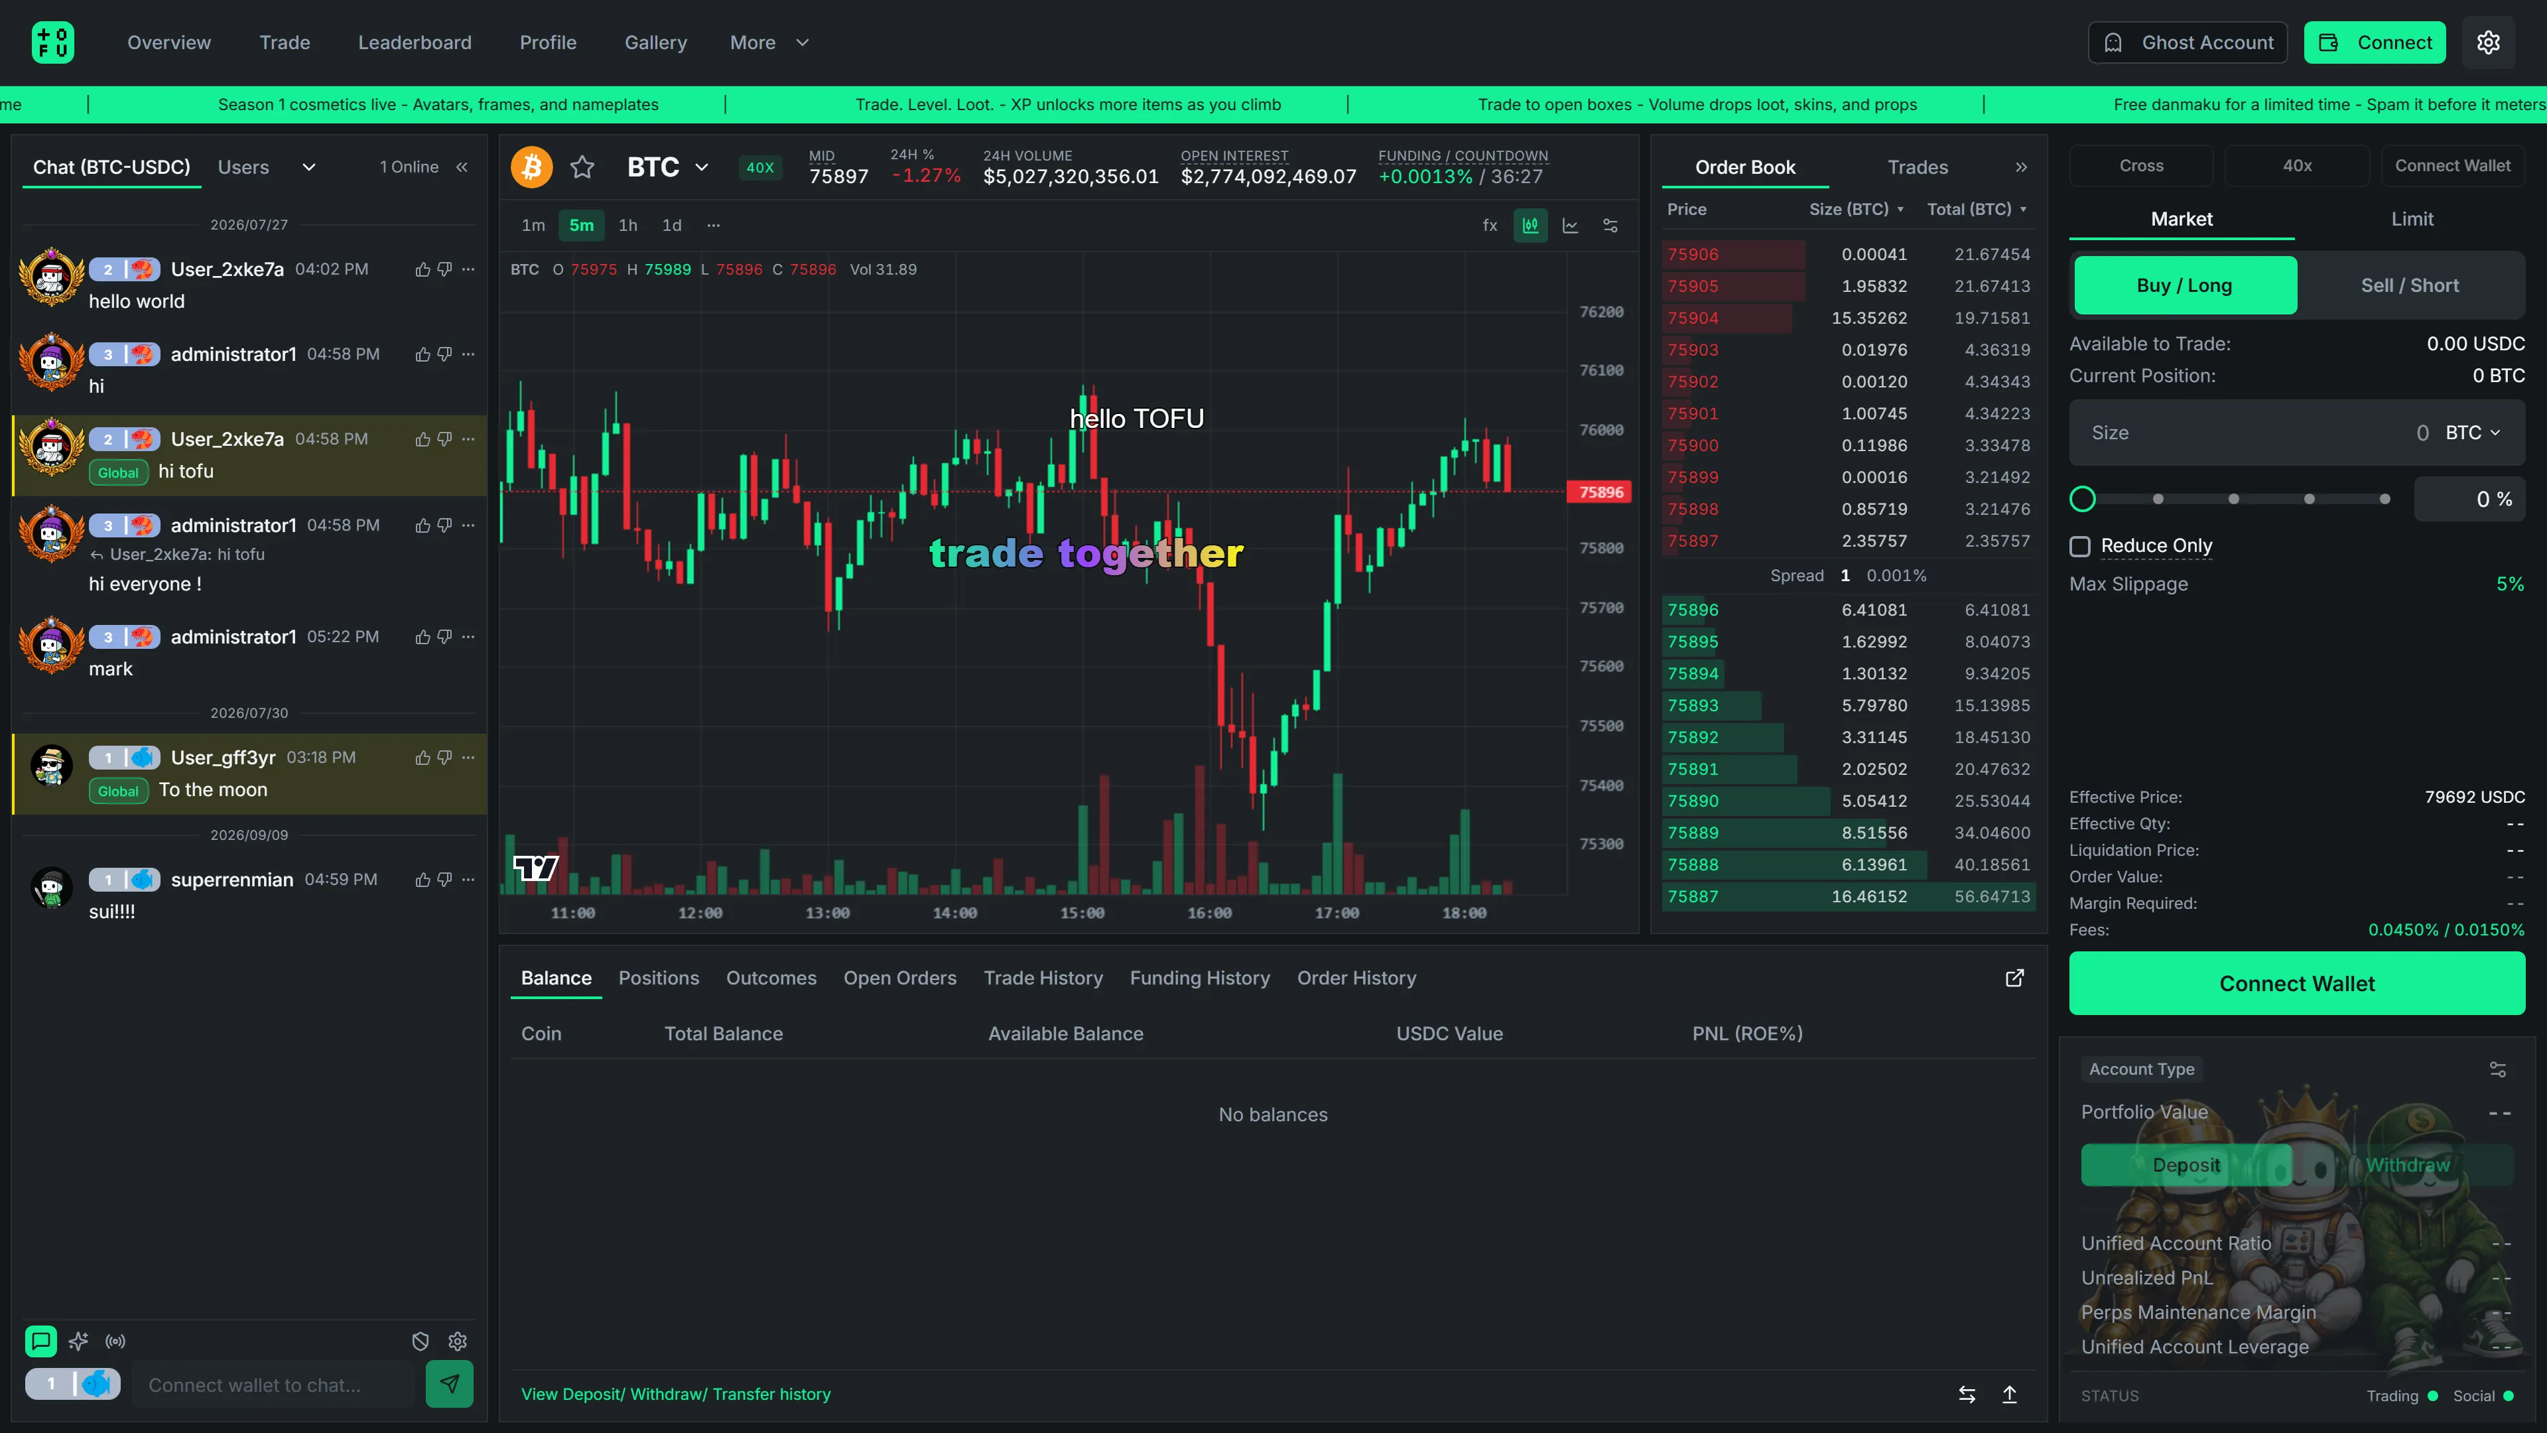Click the TradingView logo on chart
Viewport: 2547px width, 1433px height.
click(x=536, y=868)
